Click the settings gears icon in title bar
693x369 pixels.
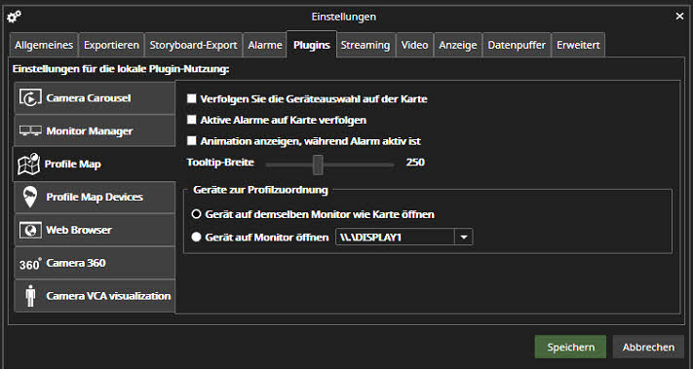[15, 17]
